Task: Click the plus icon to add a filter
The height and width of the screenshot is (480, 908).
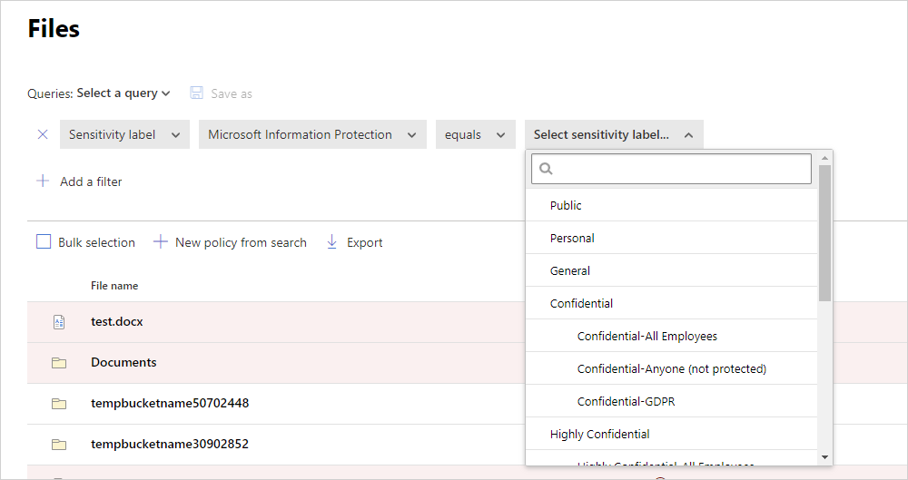Action: click(x=43, y=181)
